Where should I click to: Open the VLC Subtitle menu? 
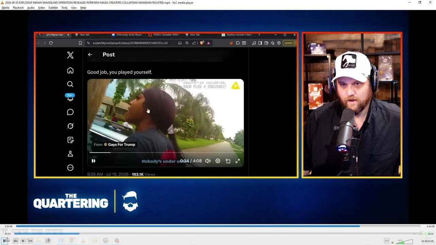53,7
